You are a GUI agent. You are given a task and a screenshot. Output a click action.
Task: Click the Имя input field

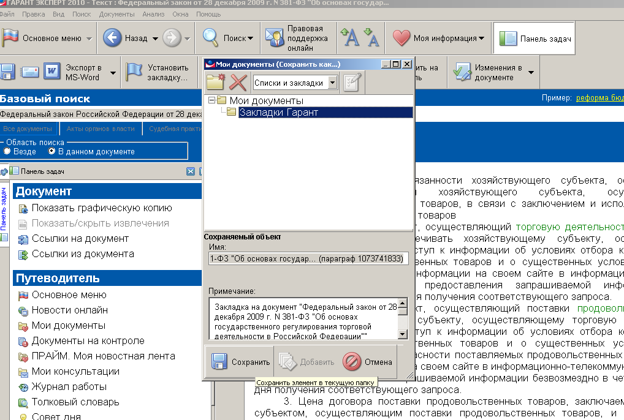click(x=308, y=259)
